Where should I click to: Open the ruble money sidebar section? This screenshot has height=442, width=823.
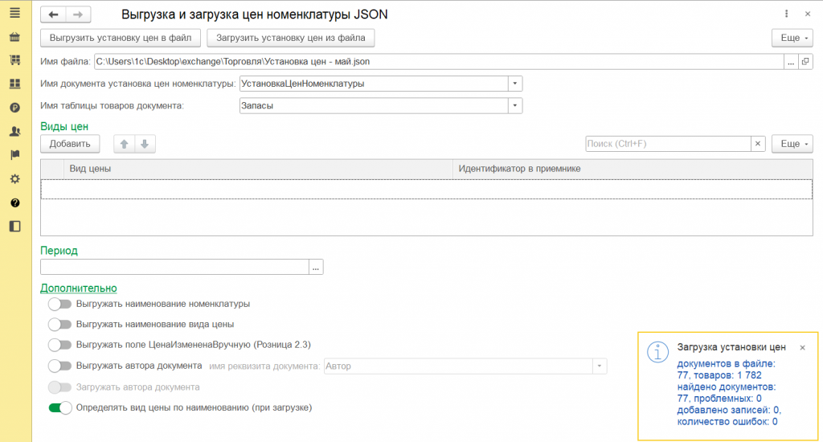(14, 108)
